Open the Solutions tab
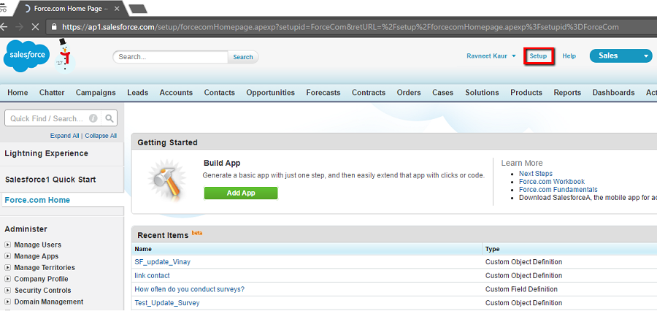The image size is (657, 311). [x=482, y=93]
